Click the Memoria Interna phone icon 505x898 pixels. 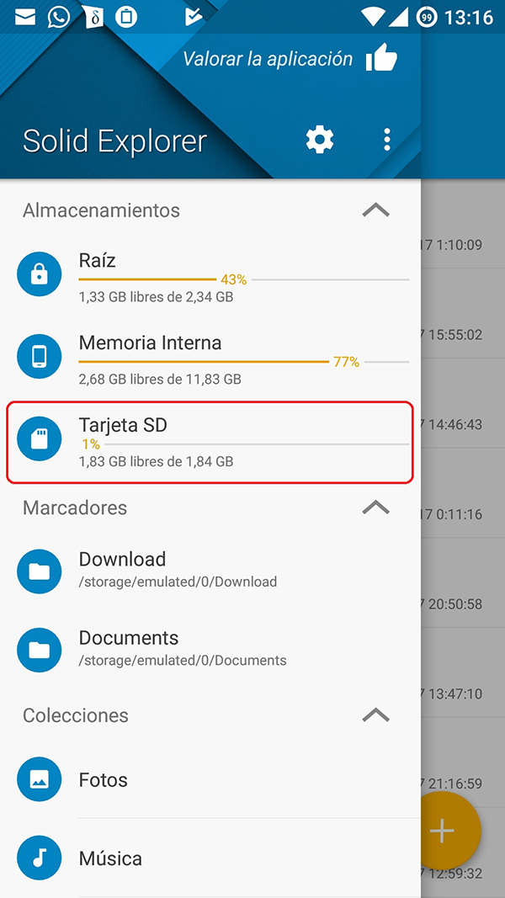click(40, 357)
